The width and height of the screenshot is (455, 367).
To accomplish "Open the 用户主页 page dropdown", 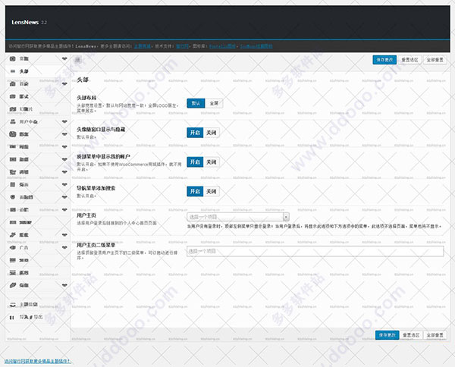I will click(238, 217).
